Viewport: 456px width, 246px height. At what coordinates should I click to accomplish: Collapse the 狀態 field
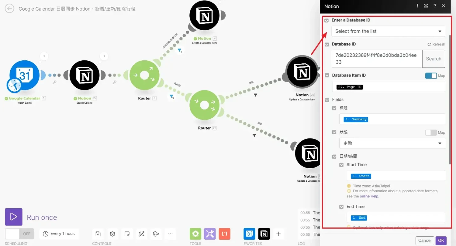334,132
